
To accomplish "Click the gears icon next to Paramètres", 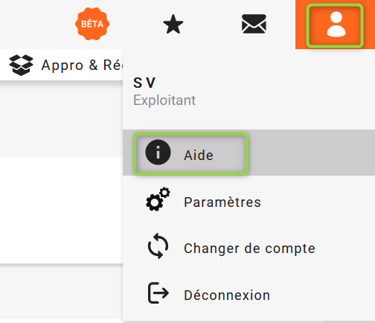I will coord(158,199).
